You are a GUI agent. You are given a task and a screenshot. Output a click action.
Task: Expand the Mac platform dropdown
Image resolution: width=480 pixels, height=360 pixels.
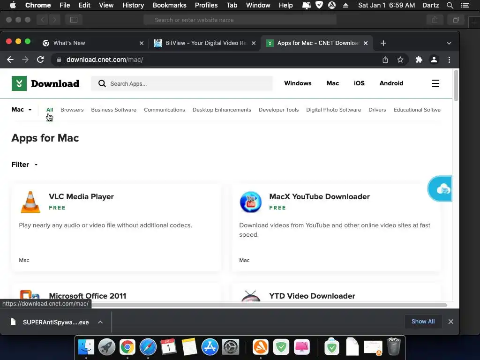click(x=22, y=110)
